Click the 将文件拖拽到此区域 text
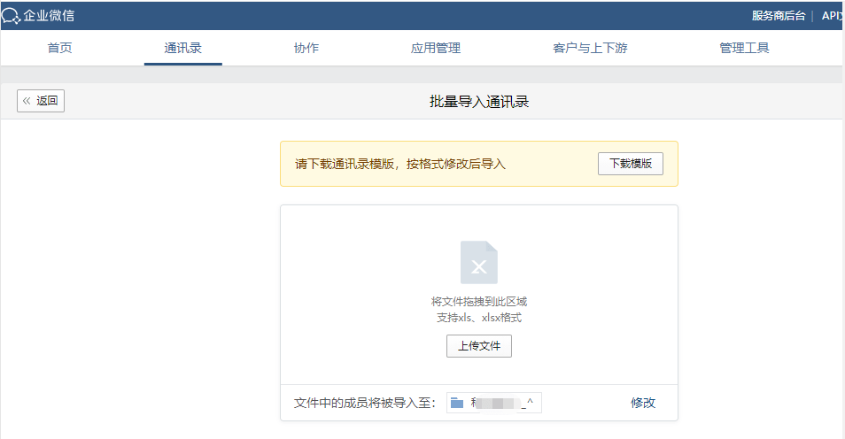 click(x=479, y=302)
